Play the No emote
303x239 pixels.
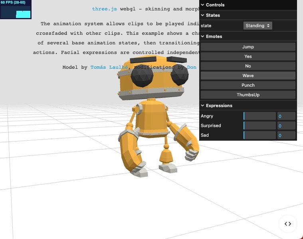click(248, 66)
